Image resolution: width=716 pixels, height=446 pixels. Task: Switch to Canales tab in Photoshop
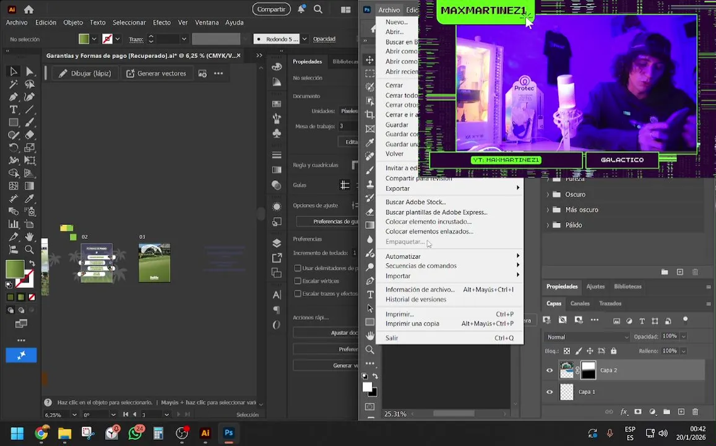580,304
